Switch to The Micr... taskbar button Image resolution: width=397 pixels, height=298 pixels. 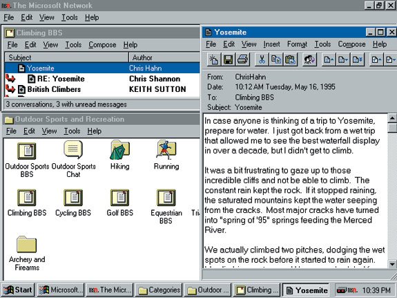(x=110, y=290)
